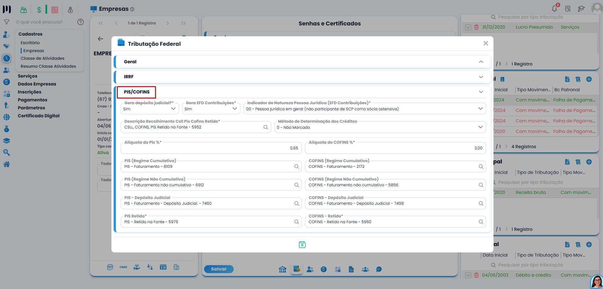Click the help question mark icon by search
Image resolution: width=603 pixels, height=289 pixels.
click(81, 22)
